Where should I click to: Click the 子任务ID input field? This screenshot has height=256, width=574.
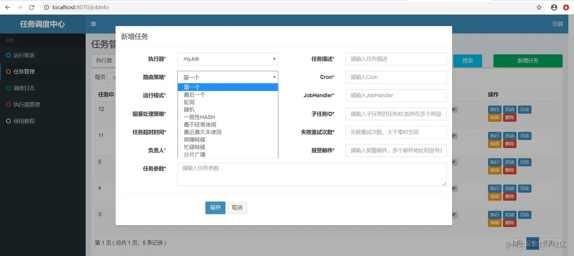[396, 114]
